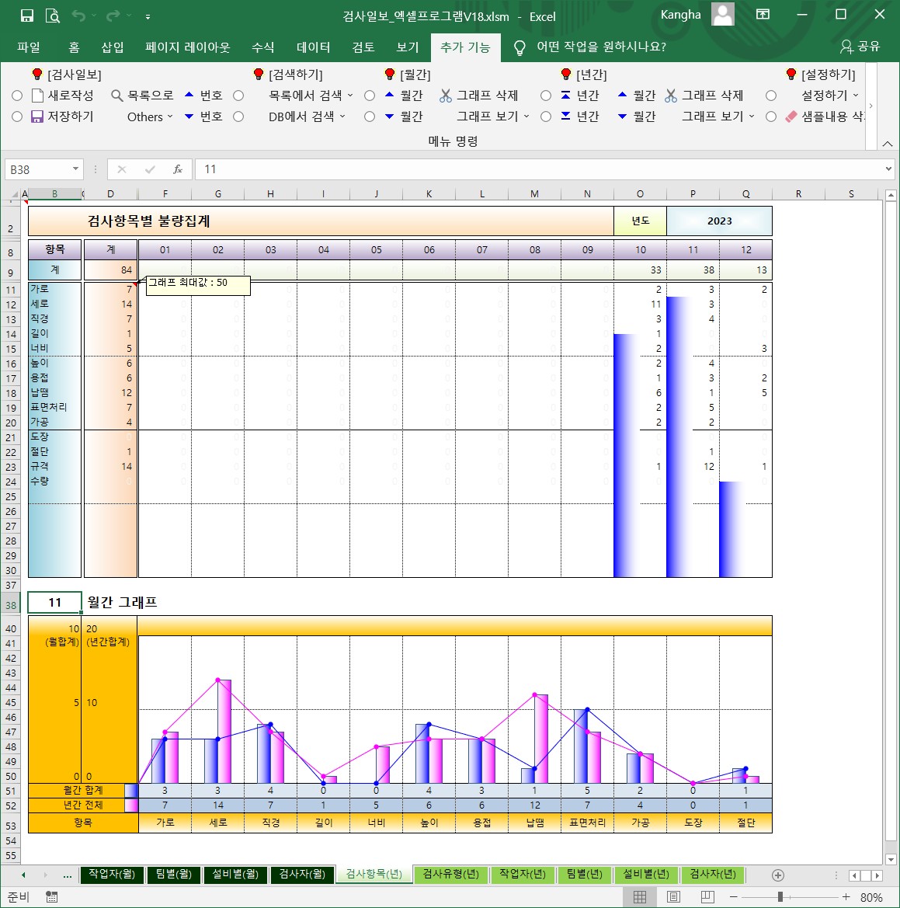
Task: Click the up arrow 년간 icon
Action: pyautogui.click(x=565, y=95)
